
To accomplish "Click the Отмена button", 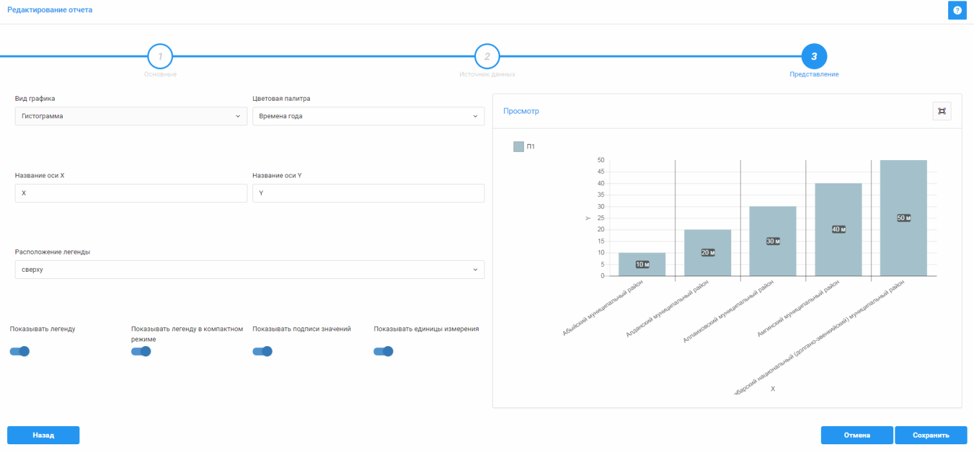I will [x=856, y=435].
